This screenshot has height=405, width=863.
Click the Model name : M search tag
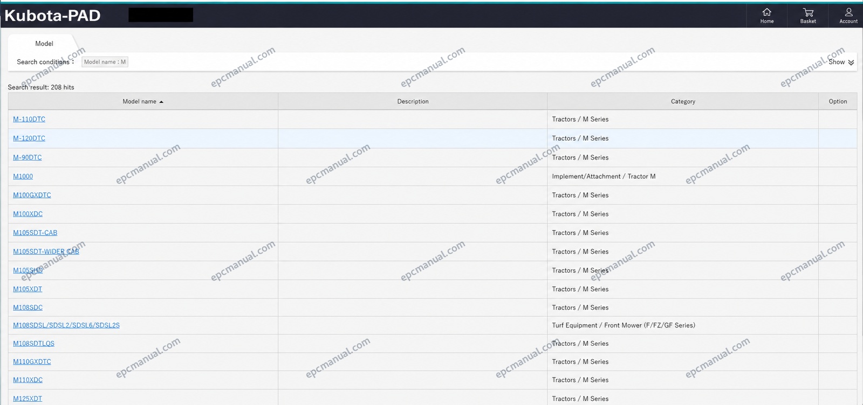(x=105, y=62)
